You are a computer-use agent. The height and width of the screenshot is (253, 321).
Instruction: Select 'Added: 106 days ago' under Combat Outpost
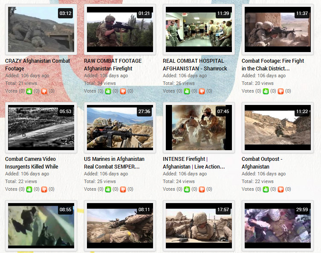tap(264, 174)
